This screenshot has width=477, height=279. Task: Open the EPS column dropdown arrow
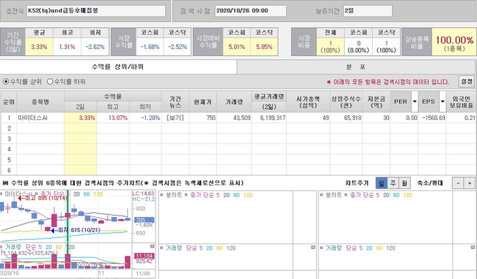(443, 102)
